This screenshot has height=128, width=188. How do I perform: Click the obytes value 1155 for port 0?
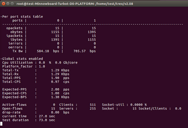coord(55,32)
